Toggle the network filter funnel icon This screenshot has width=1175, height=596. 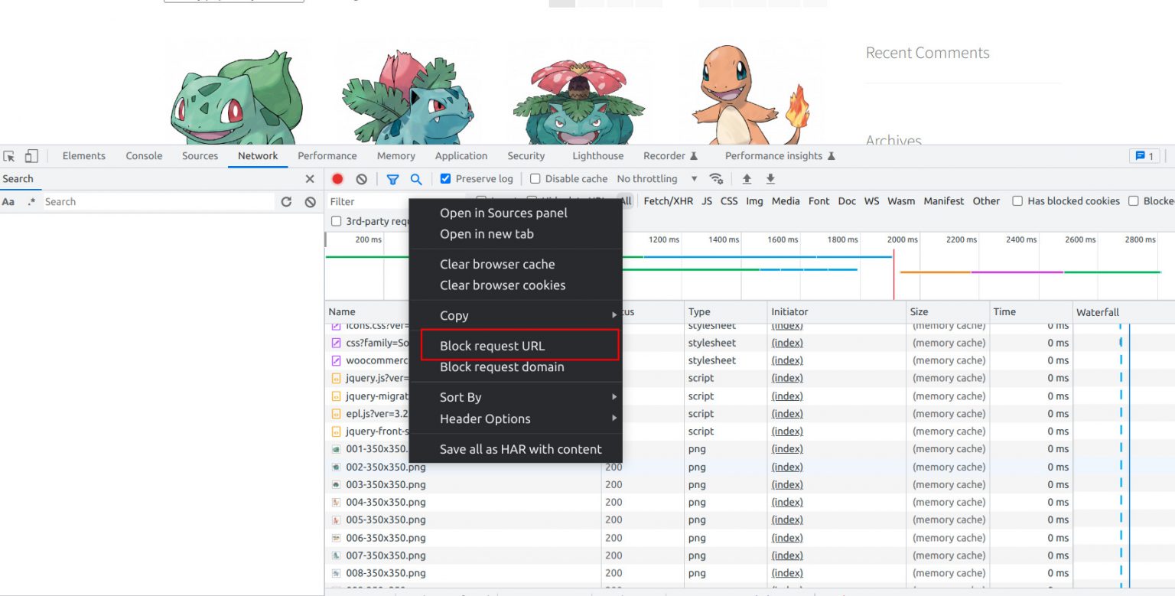pos(392,179)
